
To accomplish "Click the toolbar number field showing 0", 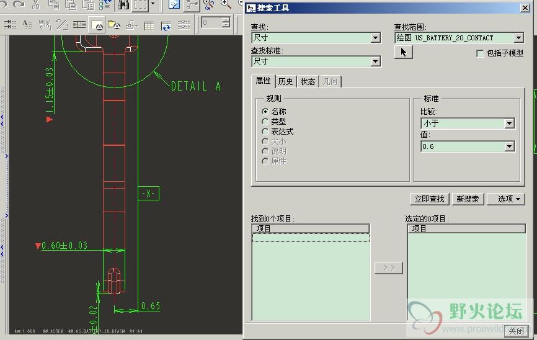I will coord(211,23).
